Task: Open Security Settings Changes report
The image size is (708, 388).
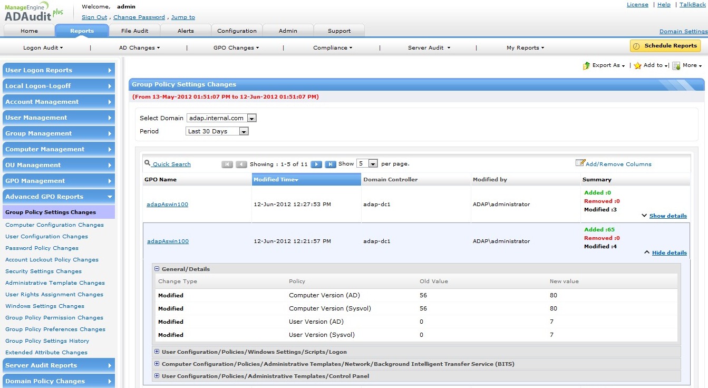Action: click(43, 271)
